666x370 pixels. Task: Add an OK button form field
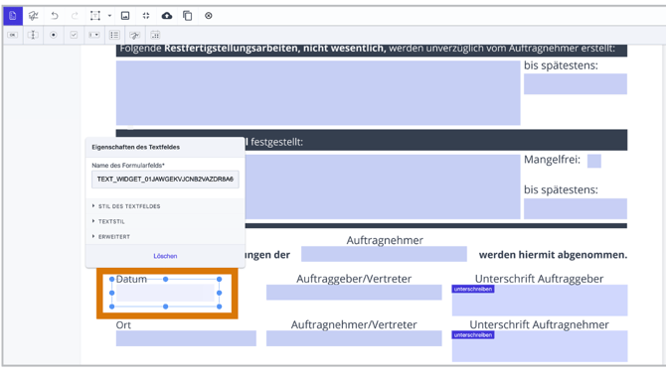tap(13, 35)
